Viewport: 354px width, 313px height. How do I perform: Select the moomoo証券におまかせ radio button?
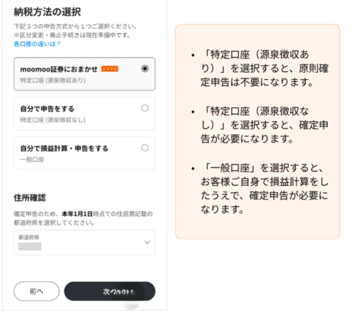[144, 69]
